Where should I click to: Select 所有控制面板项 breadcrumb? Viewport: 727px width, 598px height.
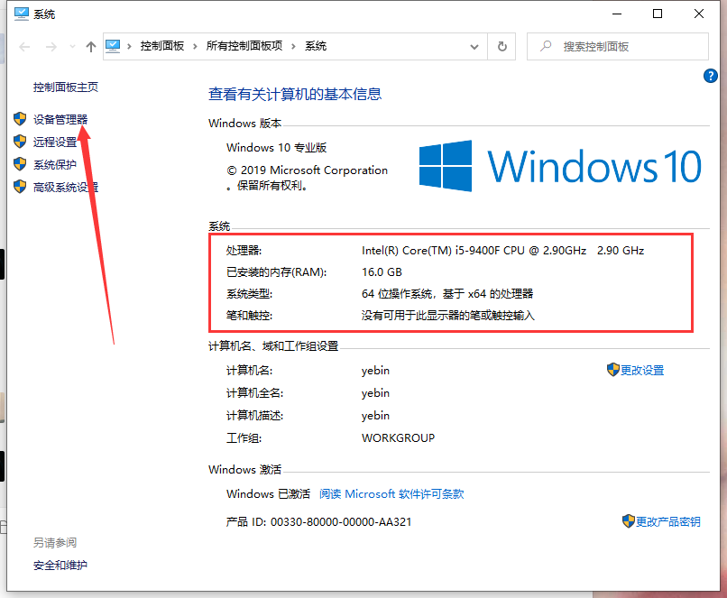point(244,46)
